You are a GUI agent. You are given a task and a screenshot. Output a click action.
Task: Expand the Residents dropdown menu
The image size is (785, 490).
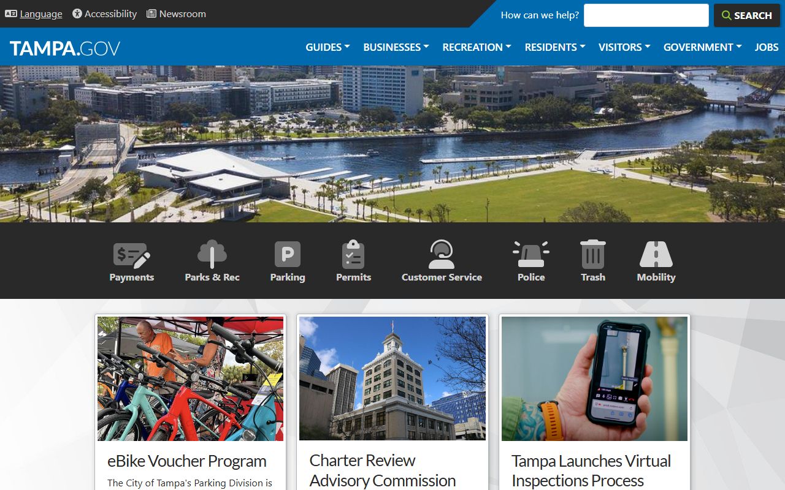point(555,47)
